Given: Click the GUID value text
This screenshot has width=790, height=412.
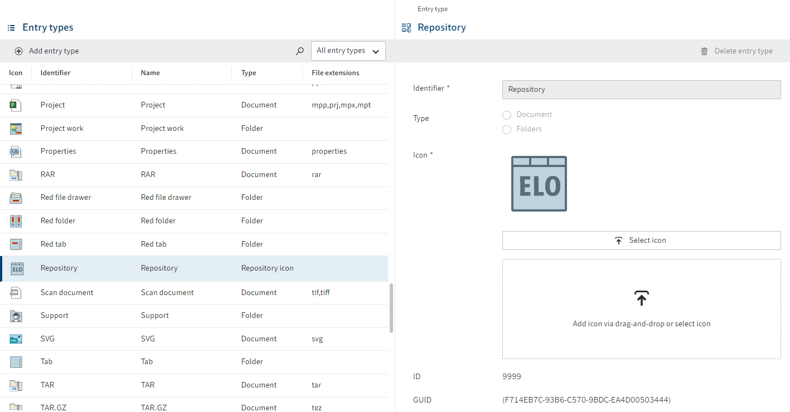Looking at the screenshot, I should click(x=587, y=400).
